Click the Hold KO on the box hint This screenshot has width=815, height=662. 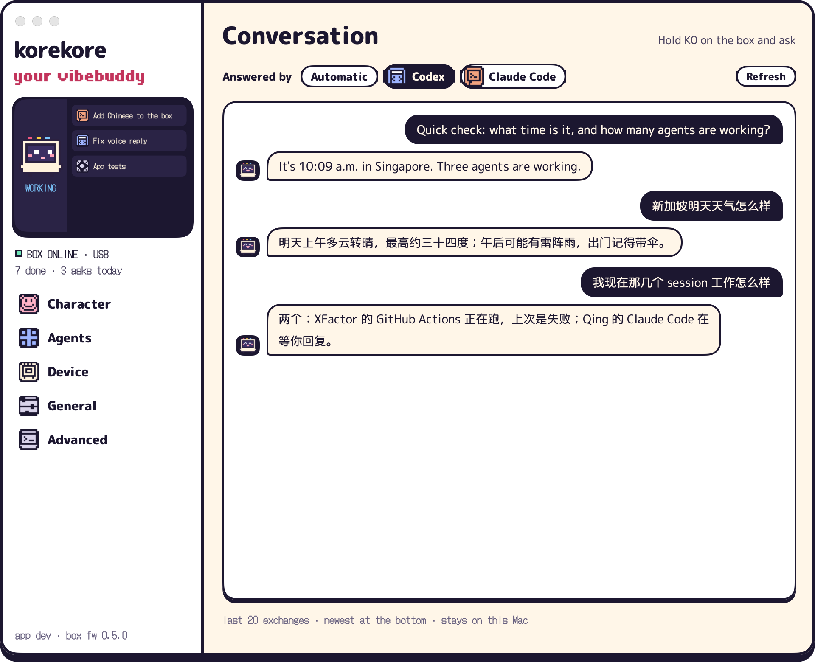click(x=727, y=40)
